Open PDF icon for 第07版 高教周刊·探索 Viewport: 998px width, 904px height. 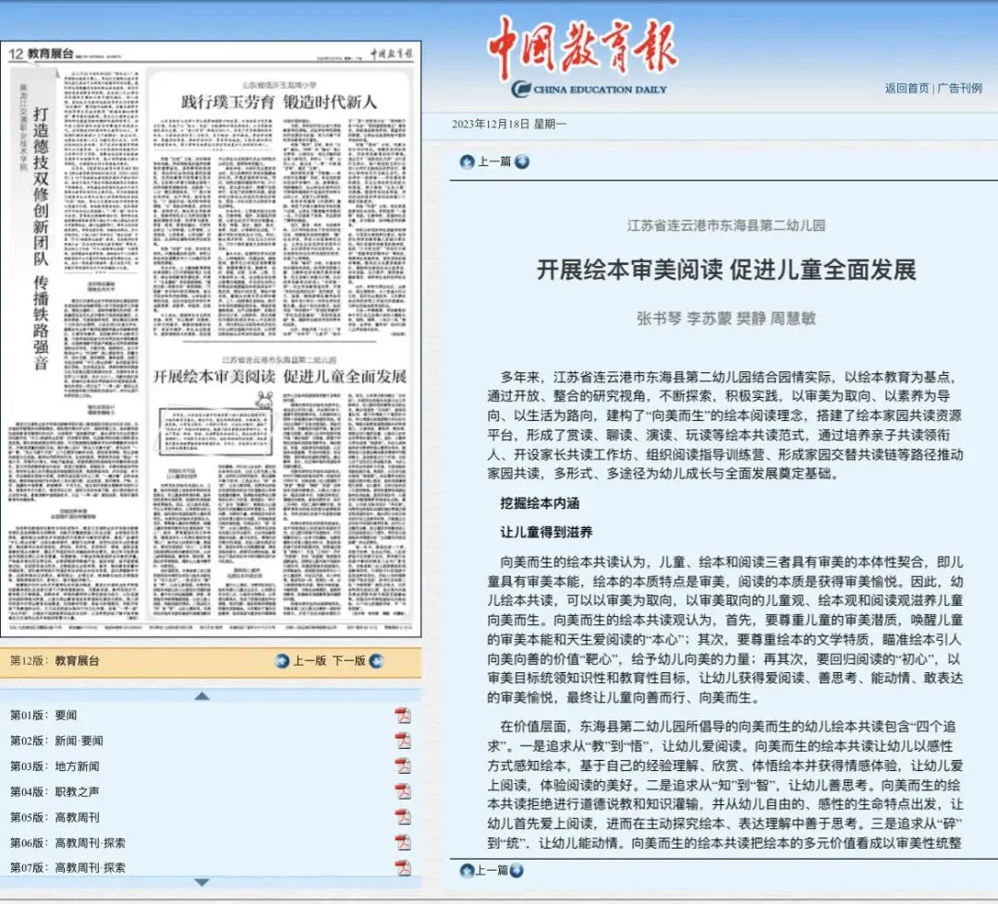[x=403, y=868]
